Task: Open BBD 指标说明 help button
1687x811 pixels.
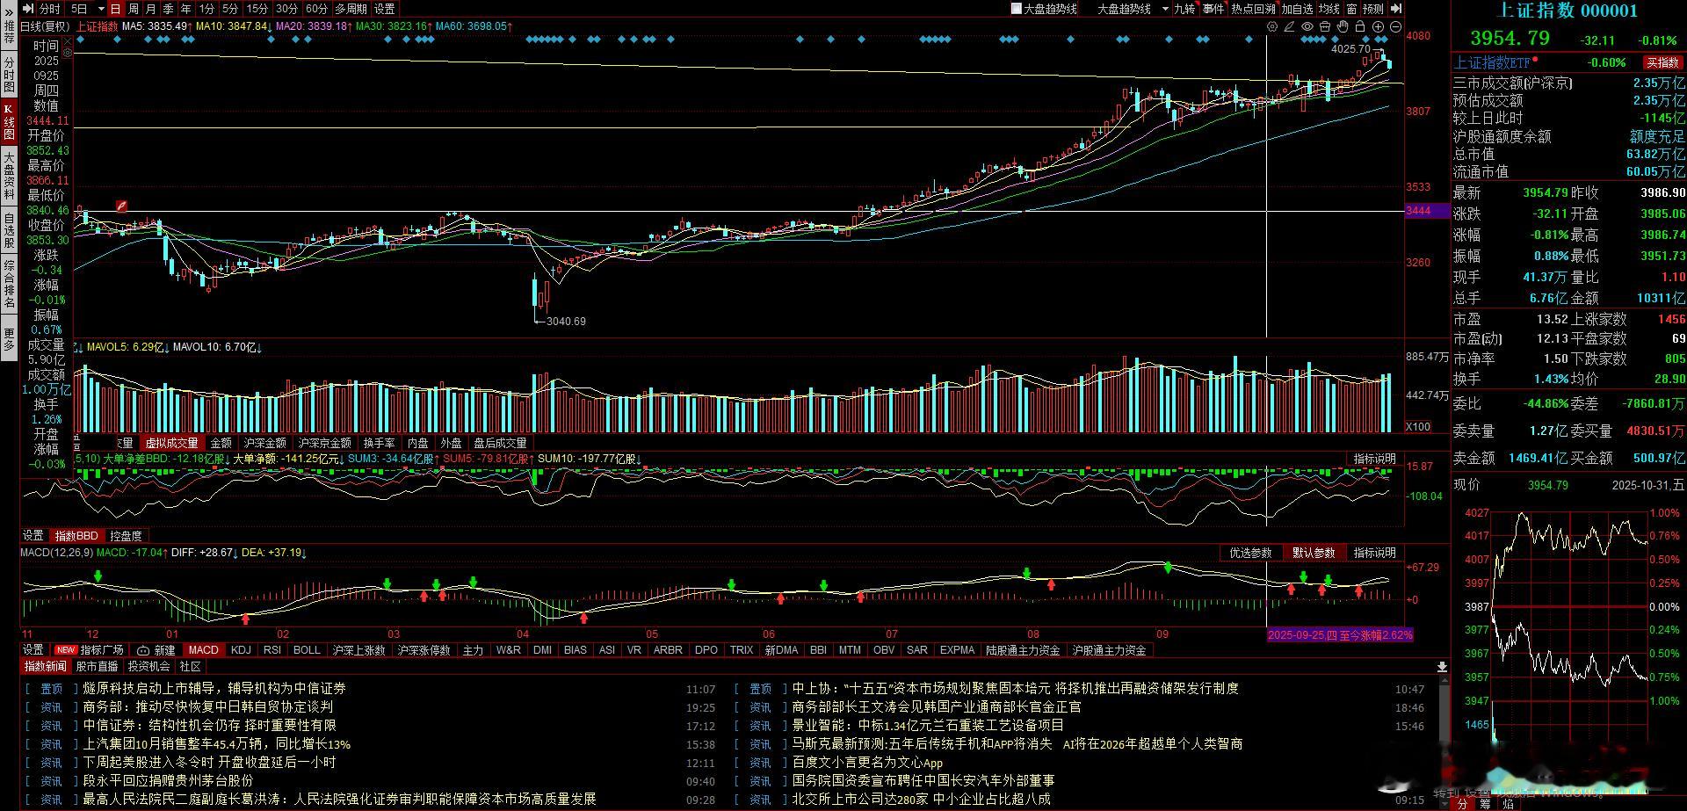Action: click(x=1374, y=459)
